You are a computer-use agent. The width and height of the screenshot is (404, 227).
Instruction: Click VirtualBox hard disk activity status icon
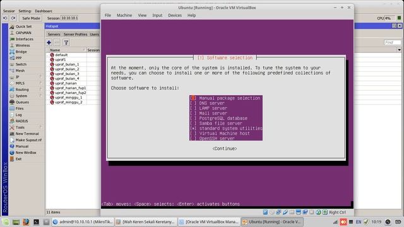(265, 212)
